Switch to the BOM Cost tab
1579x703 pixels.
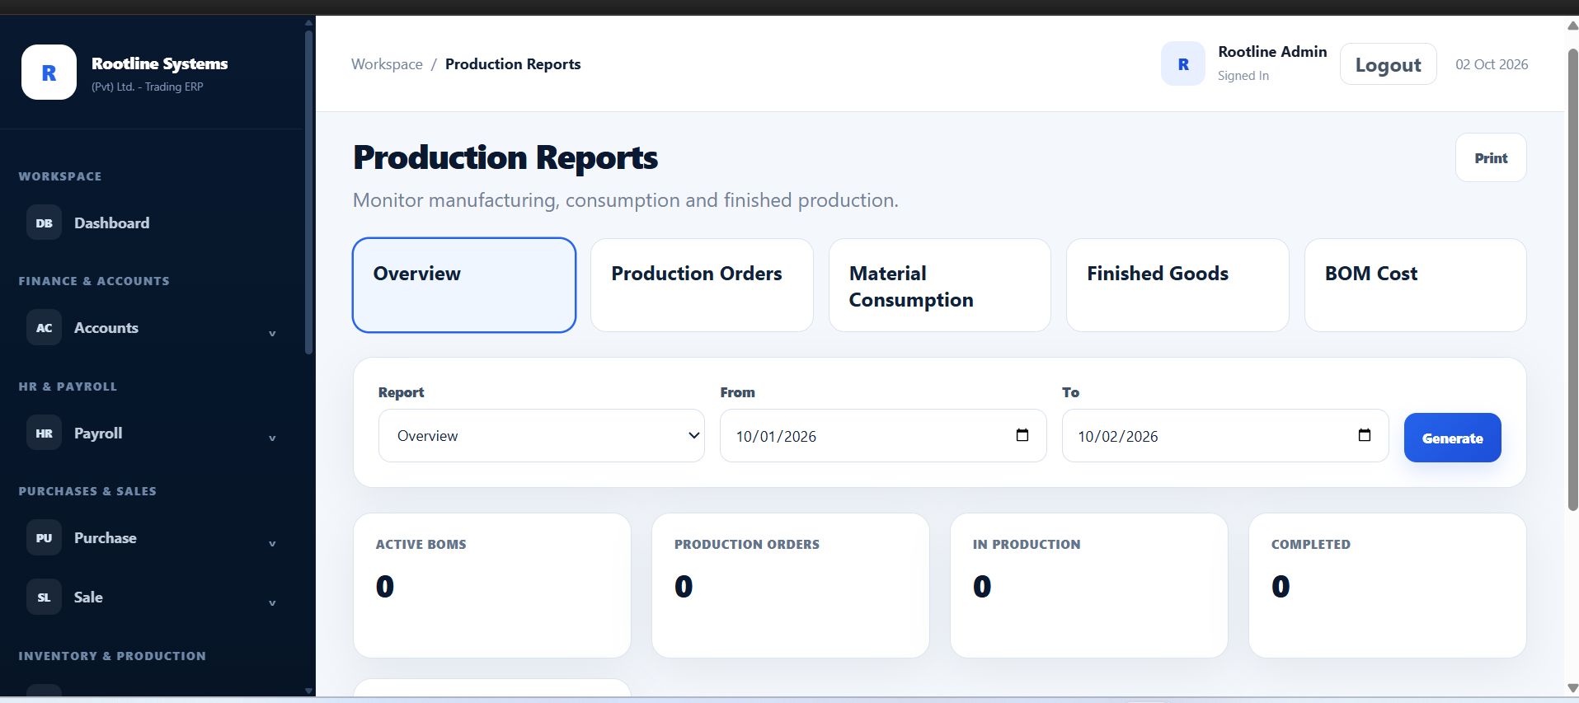[x=1416, y=285]
